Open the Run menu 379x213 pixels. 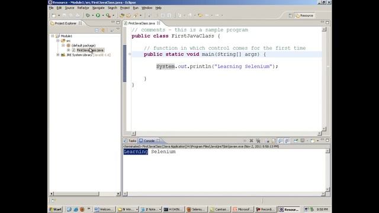[x=136, y=8]
